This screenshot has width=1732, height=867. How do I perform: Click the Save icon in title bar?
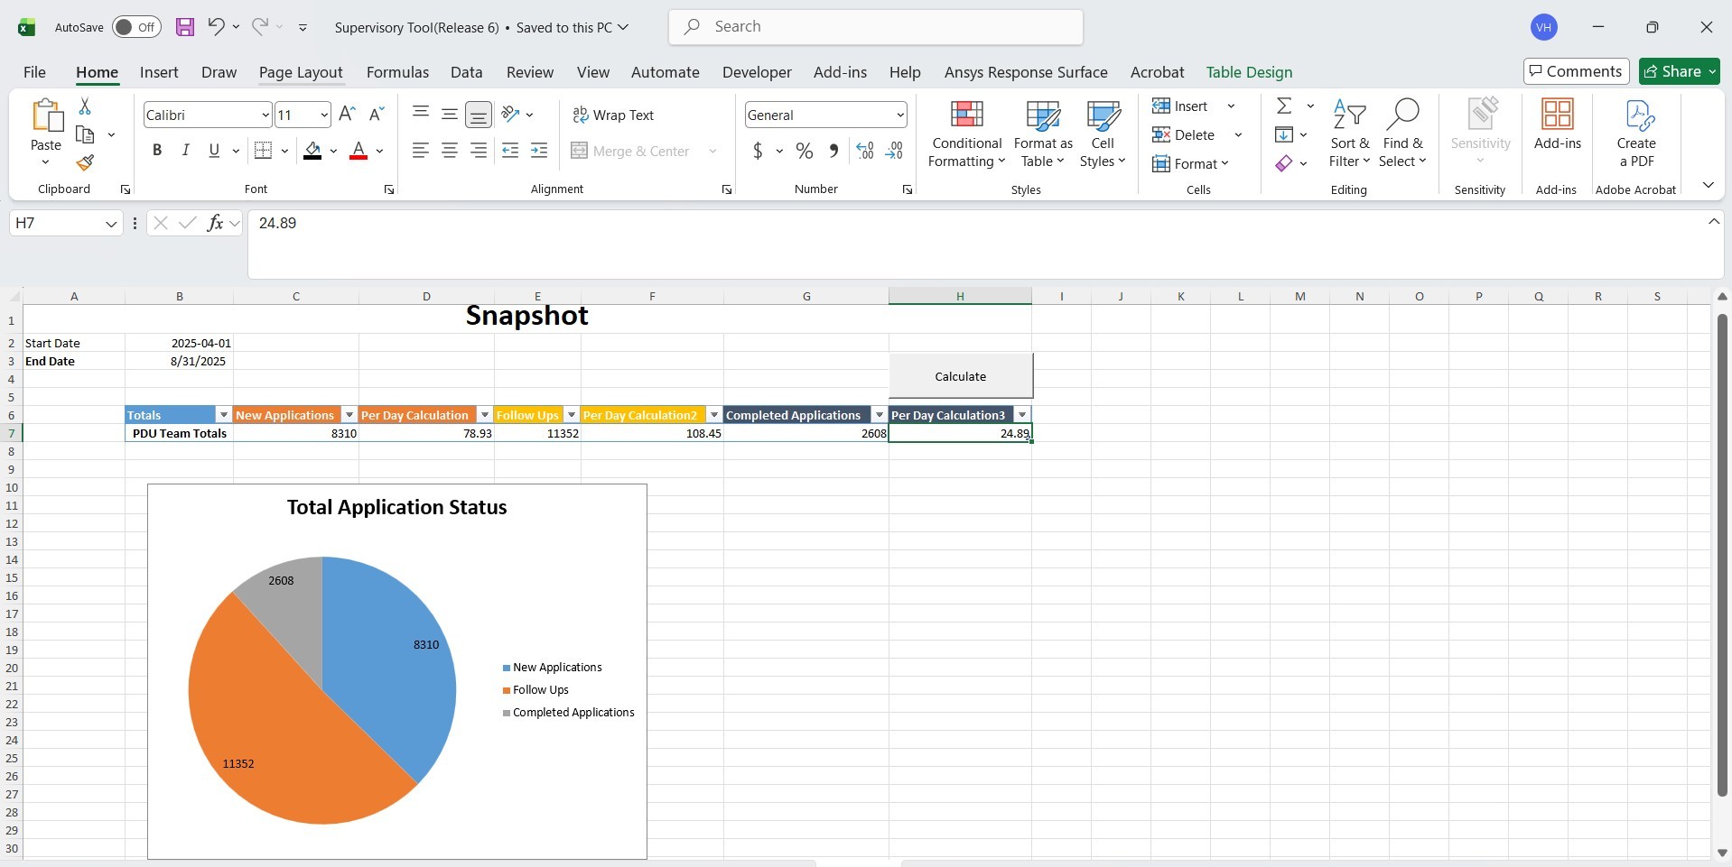click(185, 27)
